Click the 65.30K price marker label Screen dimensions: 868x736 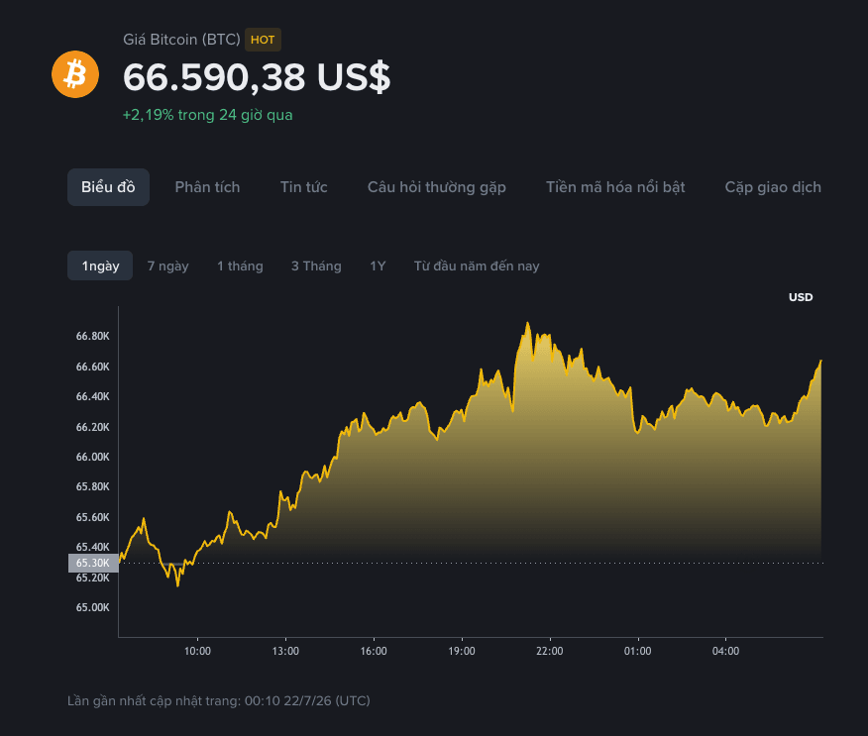coord(93,563)
